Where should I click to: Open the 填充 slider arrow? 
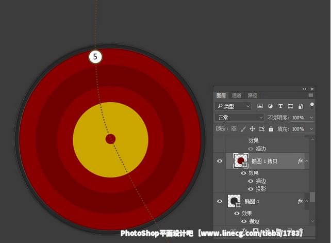(311, 129)
